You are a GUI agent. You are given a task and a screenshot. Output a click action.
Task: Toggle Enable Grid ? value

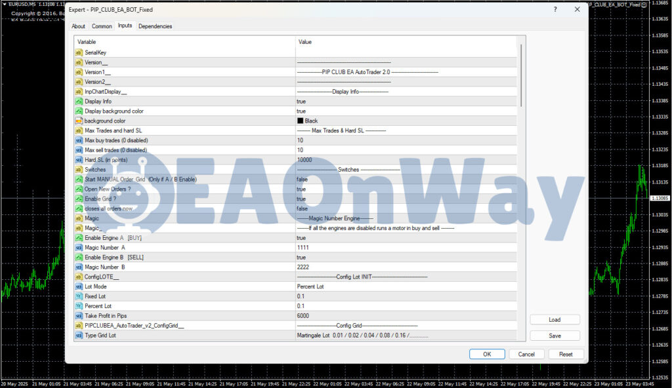[406, 199]
